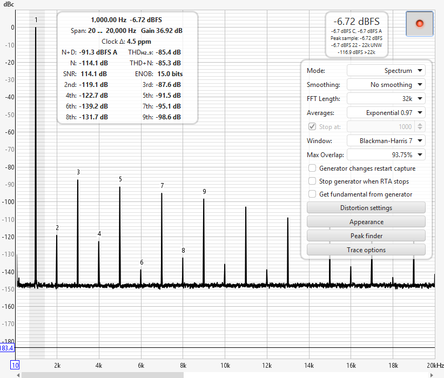444x378 pixels.
Task: Open Distortion settings
Action: 366,208
